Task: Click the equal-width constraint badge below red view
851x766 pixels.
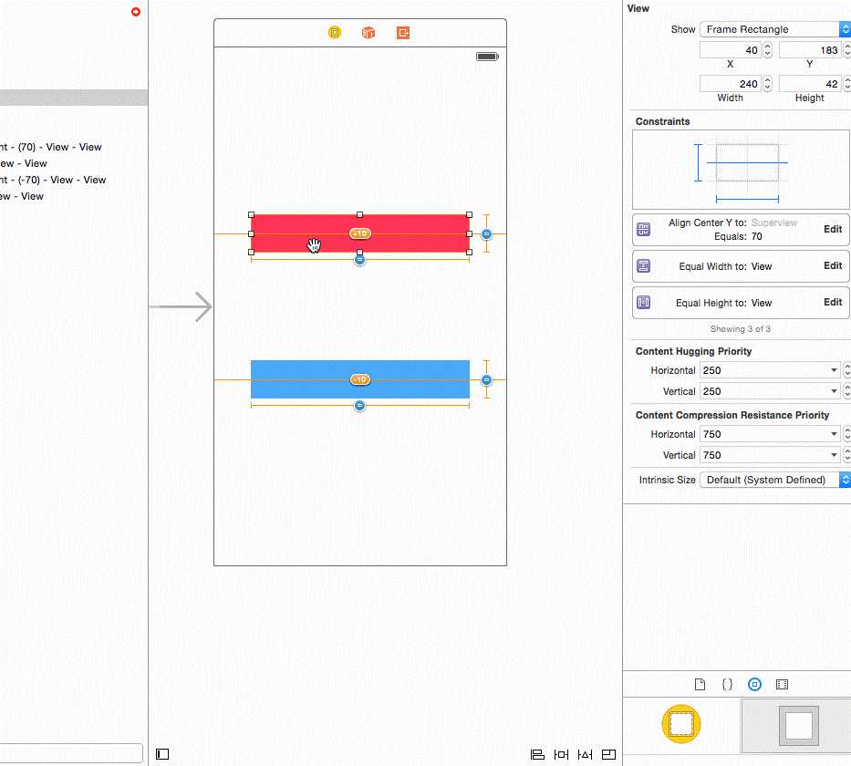Action: tap(359, 260)
